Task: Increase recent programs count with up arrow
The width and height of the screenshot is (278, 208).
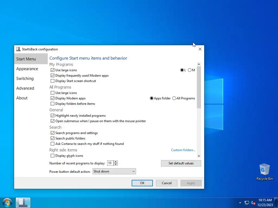Action: (116, 162)
